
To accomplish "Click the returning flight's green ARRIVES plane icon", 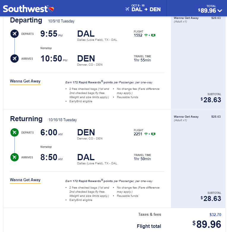I will point(15,157).
